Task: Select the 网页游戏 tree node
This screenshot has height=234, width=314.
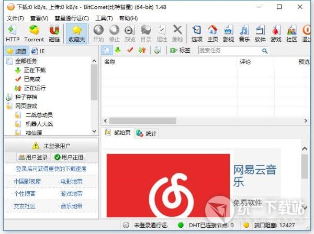Action: (x=25, y=106)
